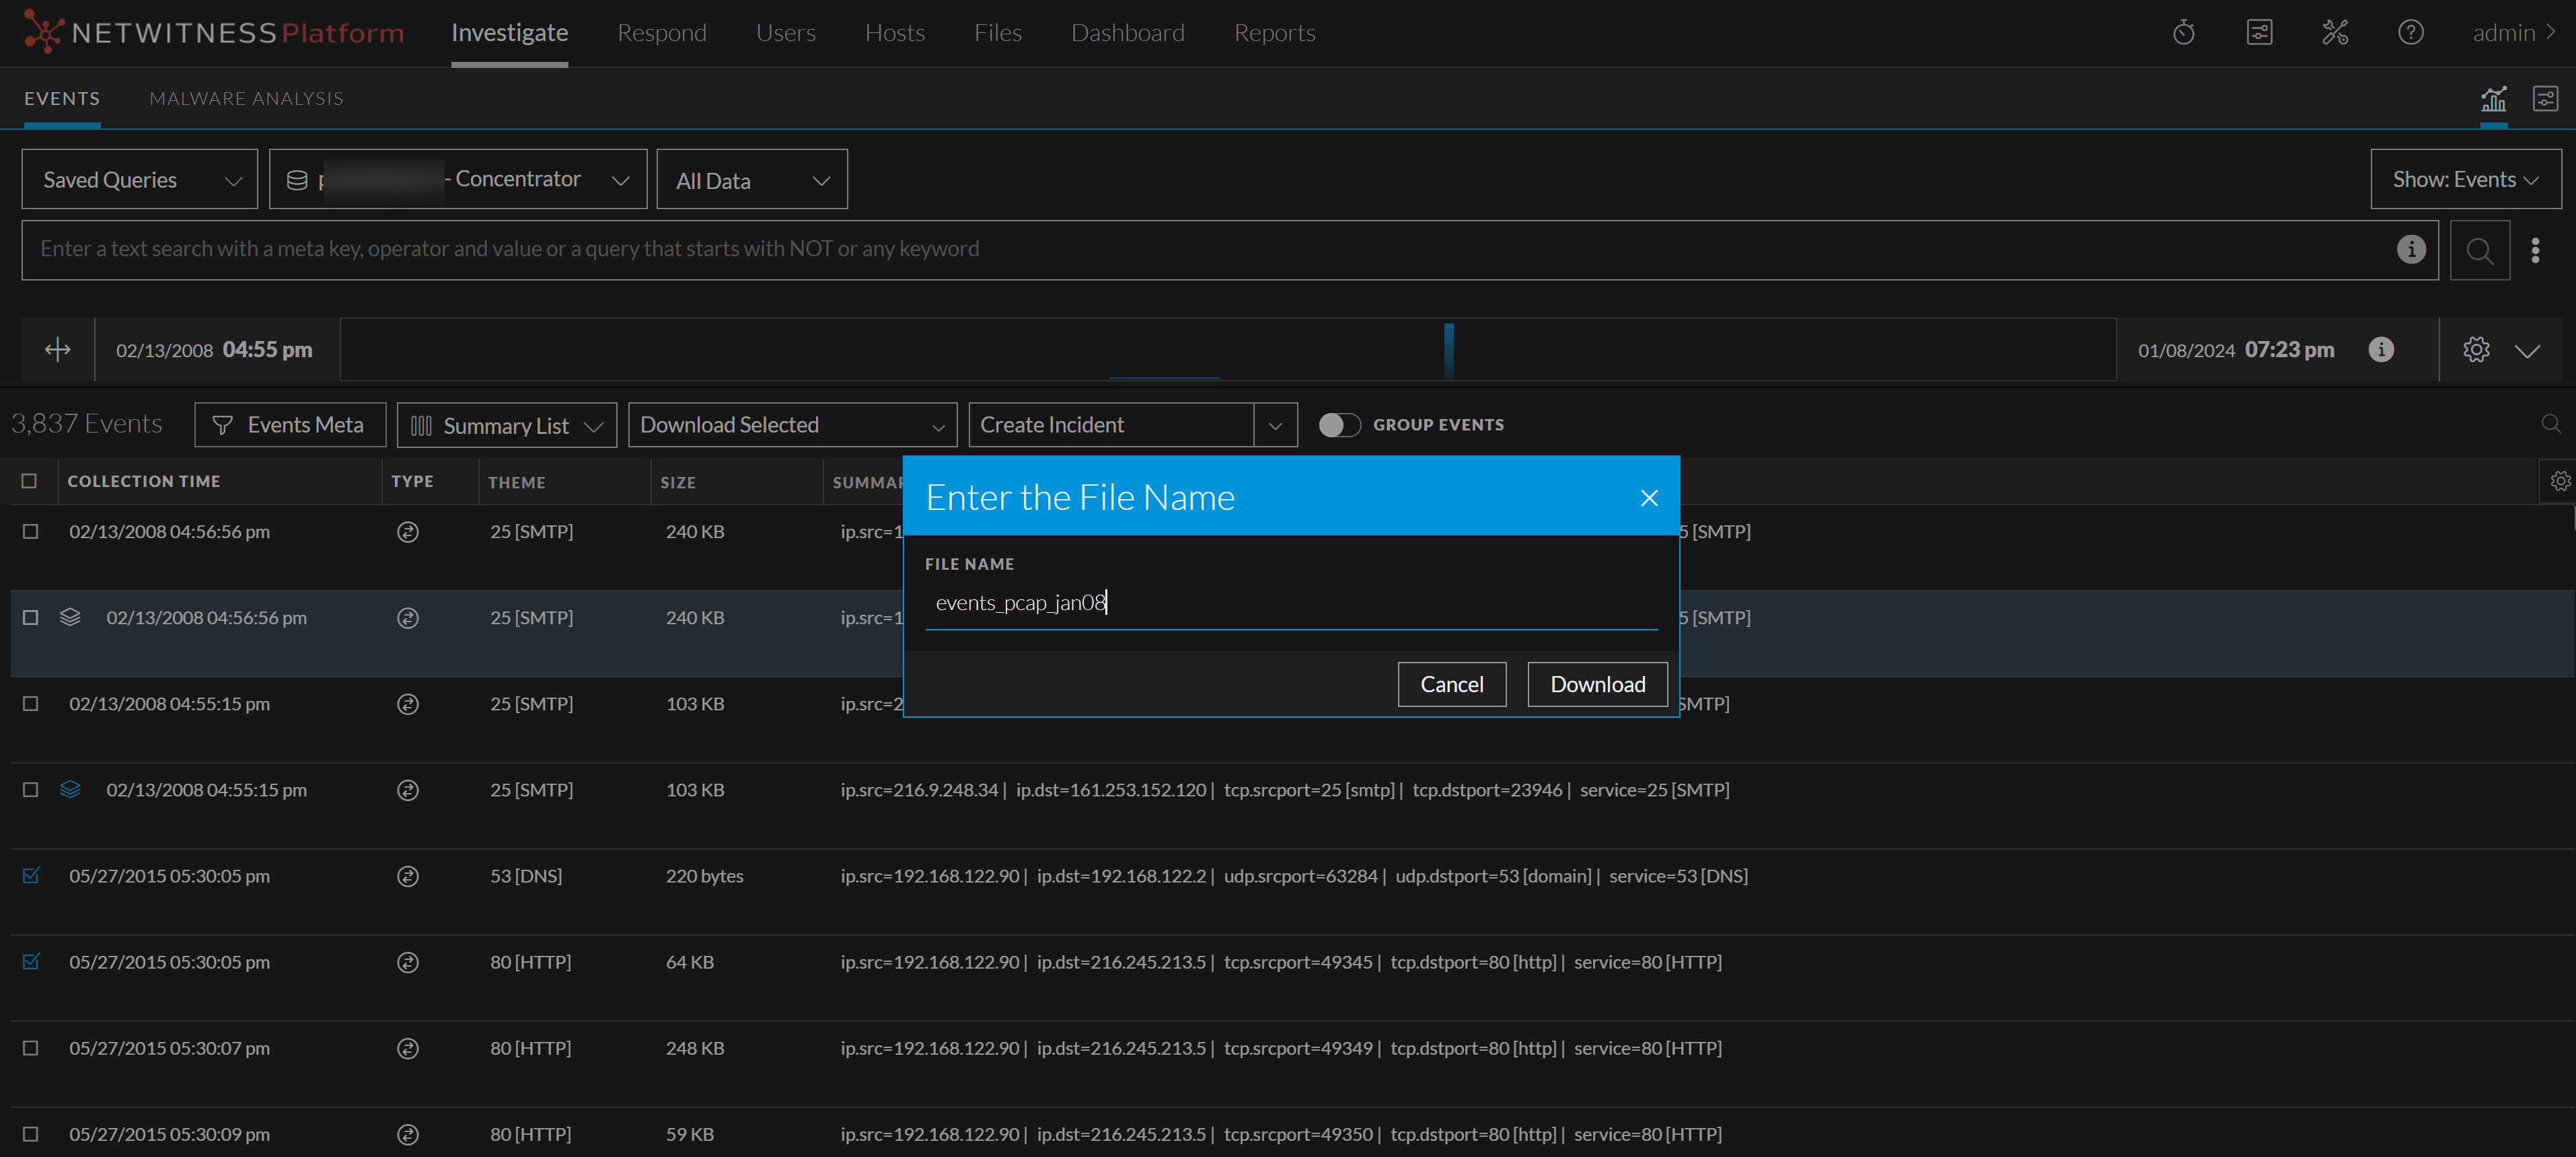Uncheck the 53 [DNS] event checkbox

31,876
